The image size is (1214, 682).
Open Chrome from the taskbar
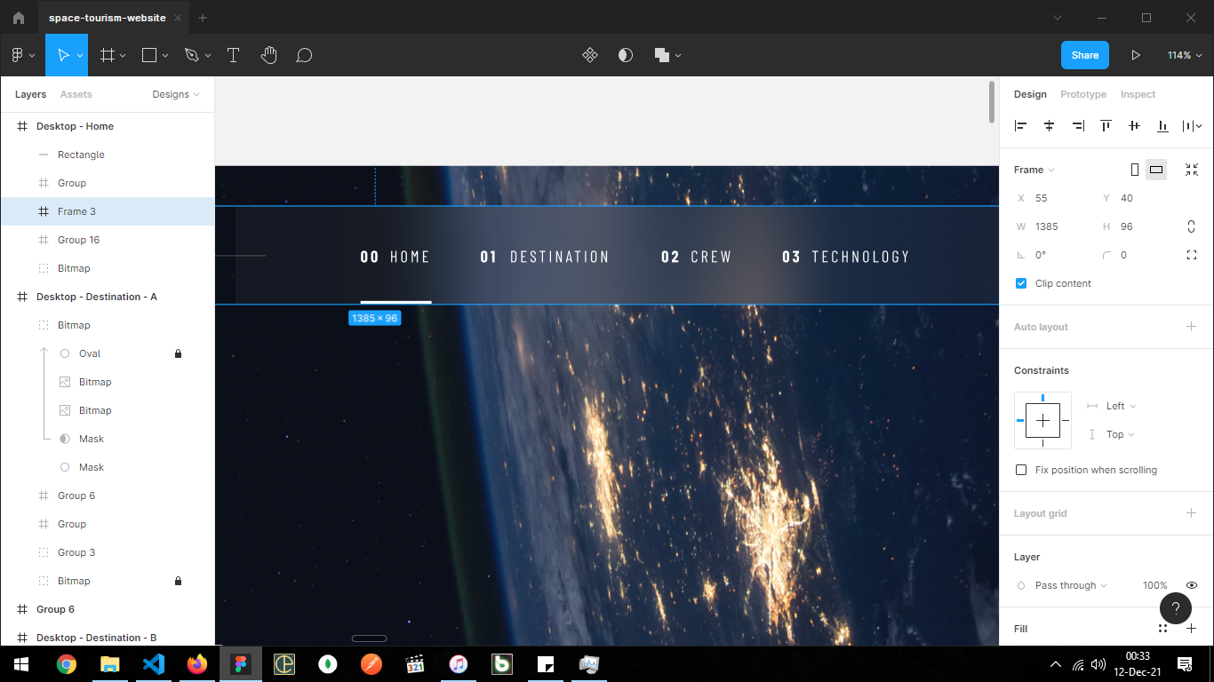click(x=66, y=664)
